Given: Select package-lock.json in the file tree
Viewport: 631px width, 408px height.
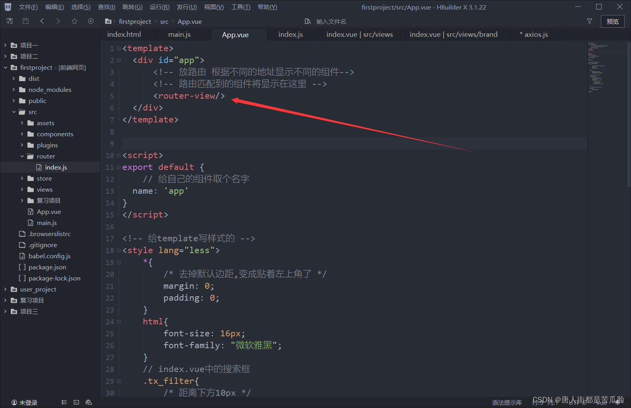Looking at the screenshot, I should (x=54, y=278).
